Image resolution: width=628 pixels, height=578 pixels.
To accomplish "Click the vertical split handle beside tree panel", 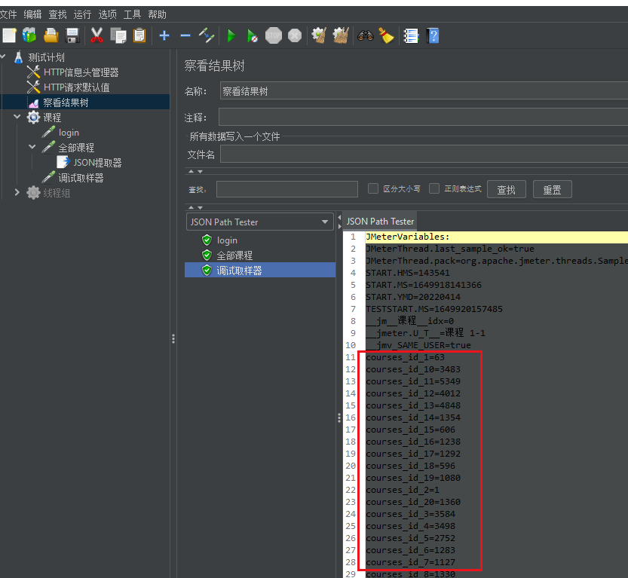I will 173,338.
